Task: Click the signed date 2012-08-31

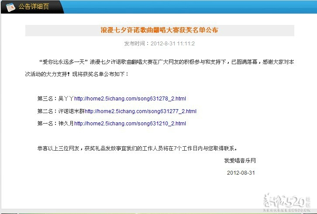Action: click(x=241, y=173)
